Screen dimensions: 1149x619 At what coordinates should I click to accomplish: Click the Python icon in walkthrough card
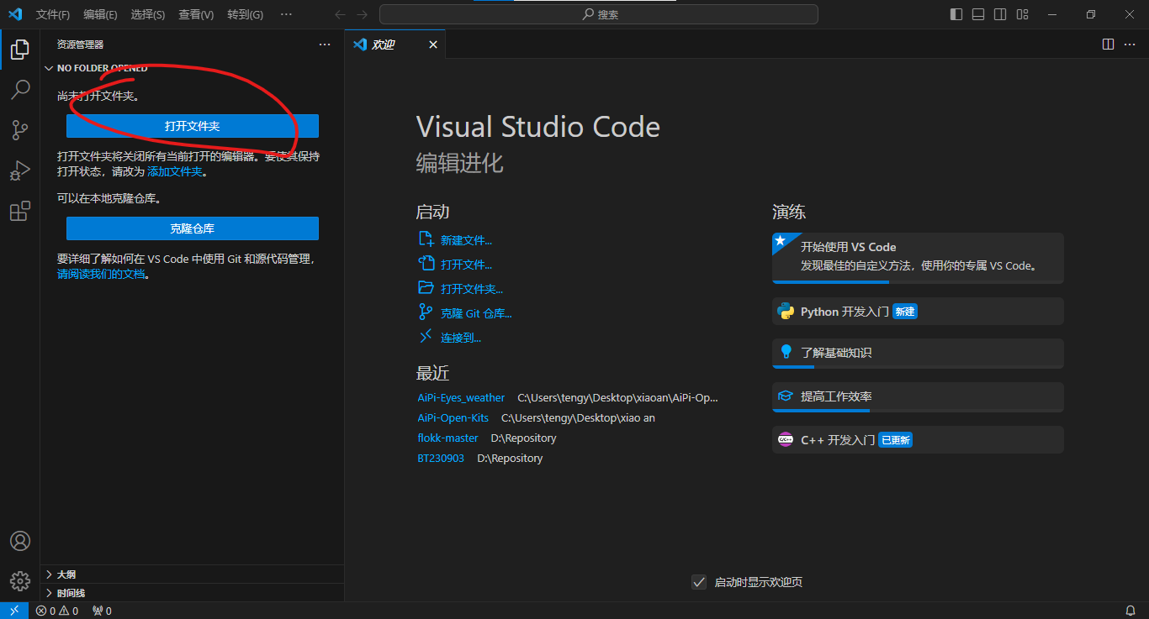pyautogui.click(x=786, y=312)
